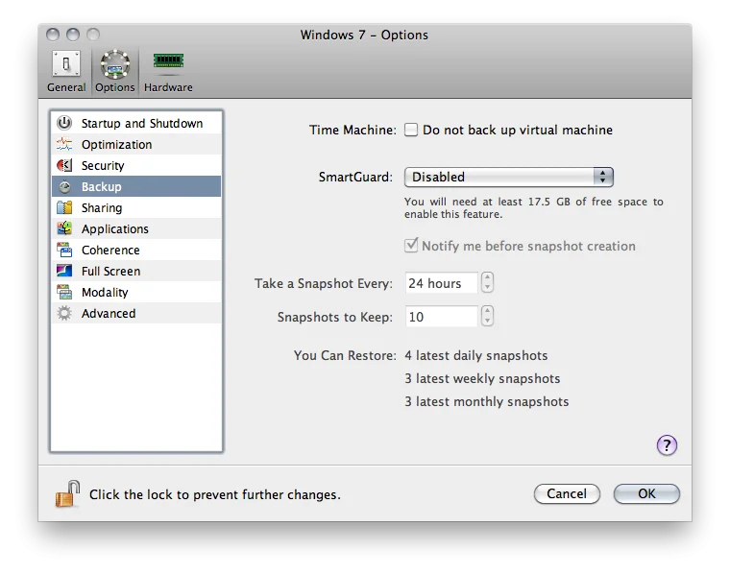Select the Backup list item

(x=136, y=186)
